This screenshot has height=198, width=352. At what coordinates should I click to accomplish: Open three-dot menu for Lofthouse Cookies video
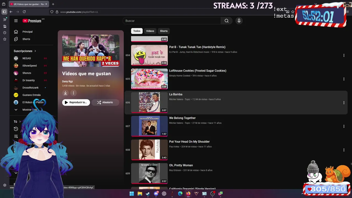pos(344,79)
